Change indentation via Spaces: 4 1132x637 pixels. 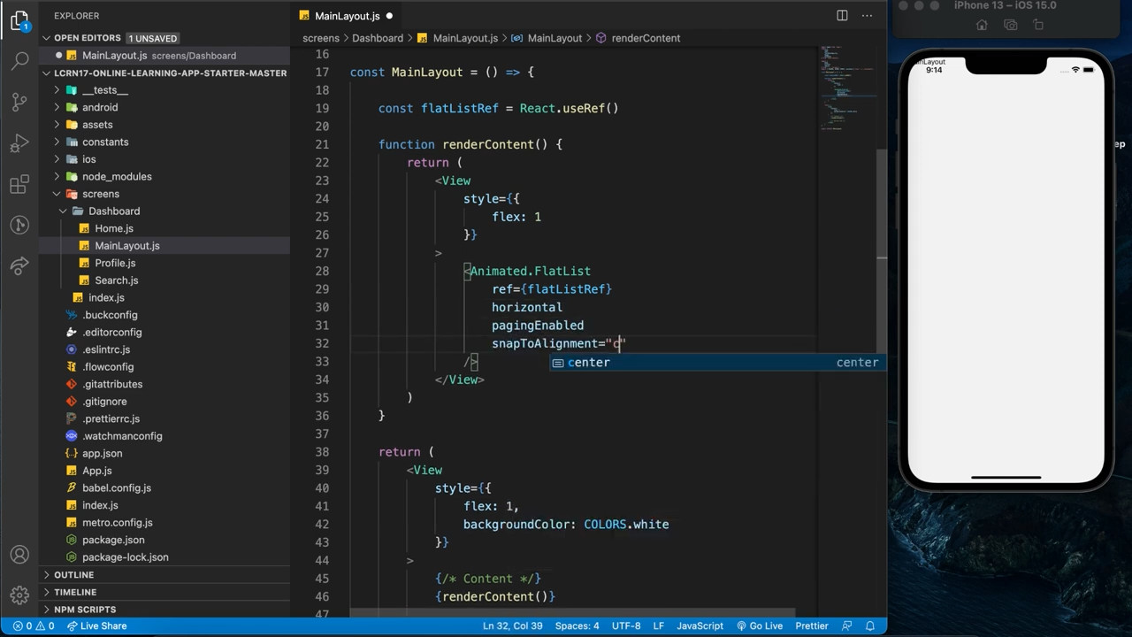coord(577,625)
